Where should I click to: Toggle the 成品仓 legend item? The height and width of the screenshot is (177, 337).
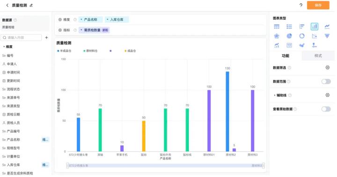(x=130, y=51)
